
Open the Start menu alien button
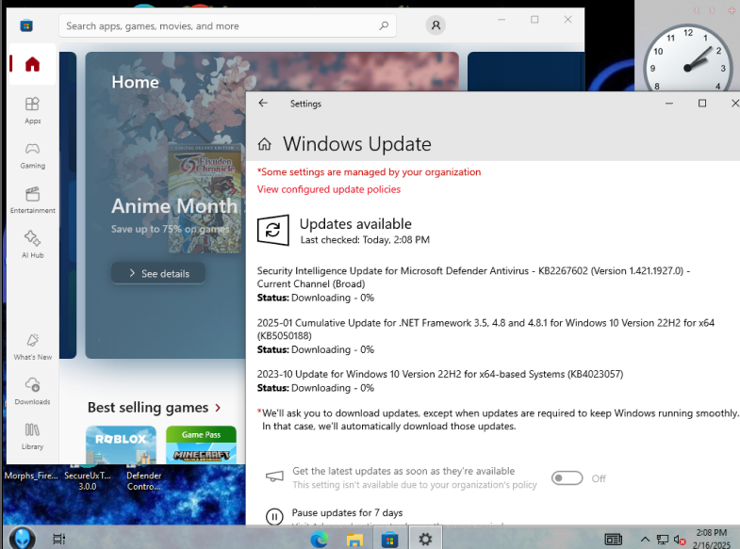(x=22, y=538)
